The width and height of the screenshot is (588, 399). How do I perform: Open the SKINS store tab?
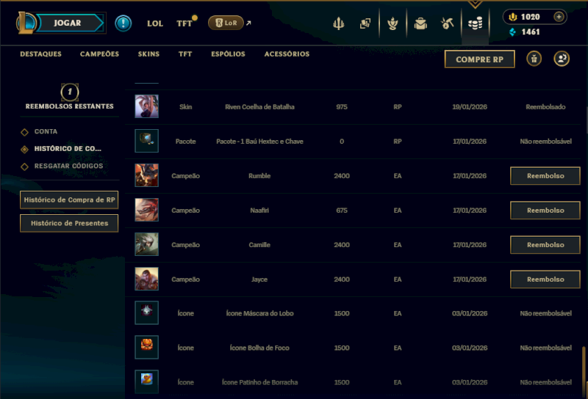click(148, 54)
